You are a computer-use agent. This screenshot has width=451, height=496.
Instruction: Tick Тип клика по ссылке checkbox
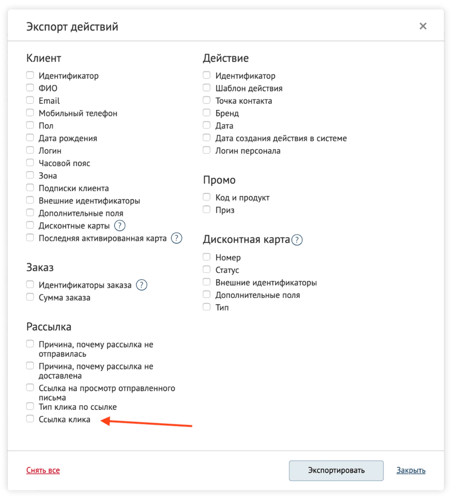[30, 406]
